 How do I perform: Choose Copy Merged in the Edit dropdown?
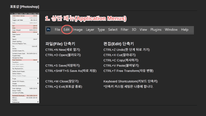point(25,30)
